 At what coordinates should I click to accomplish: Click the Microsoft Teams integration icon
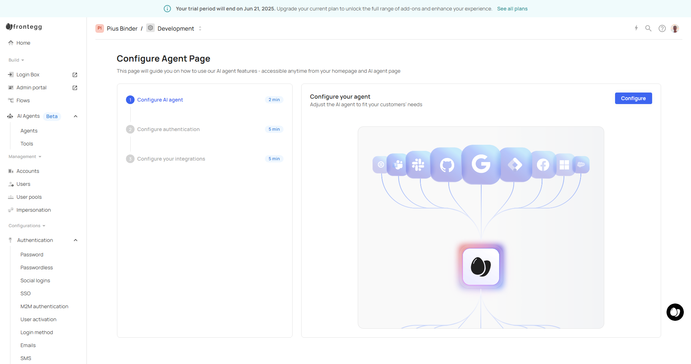pos(398,165)
